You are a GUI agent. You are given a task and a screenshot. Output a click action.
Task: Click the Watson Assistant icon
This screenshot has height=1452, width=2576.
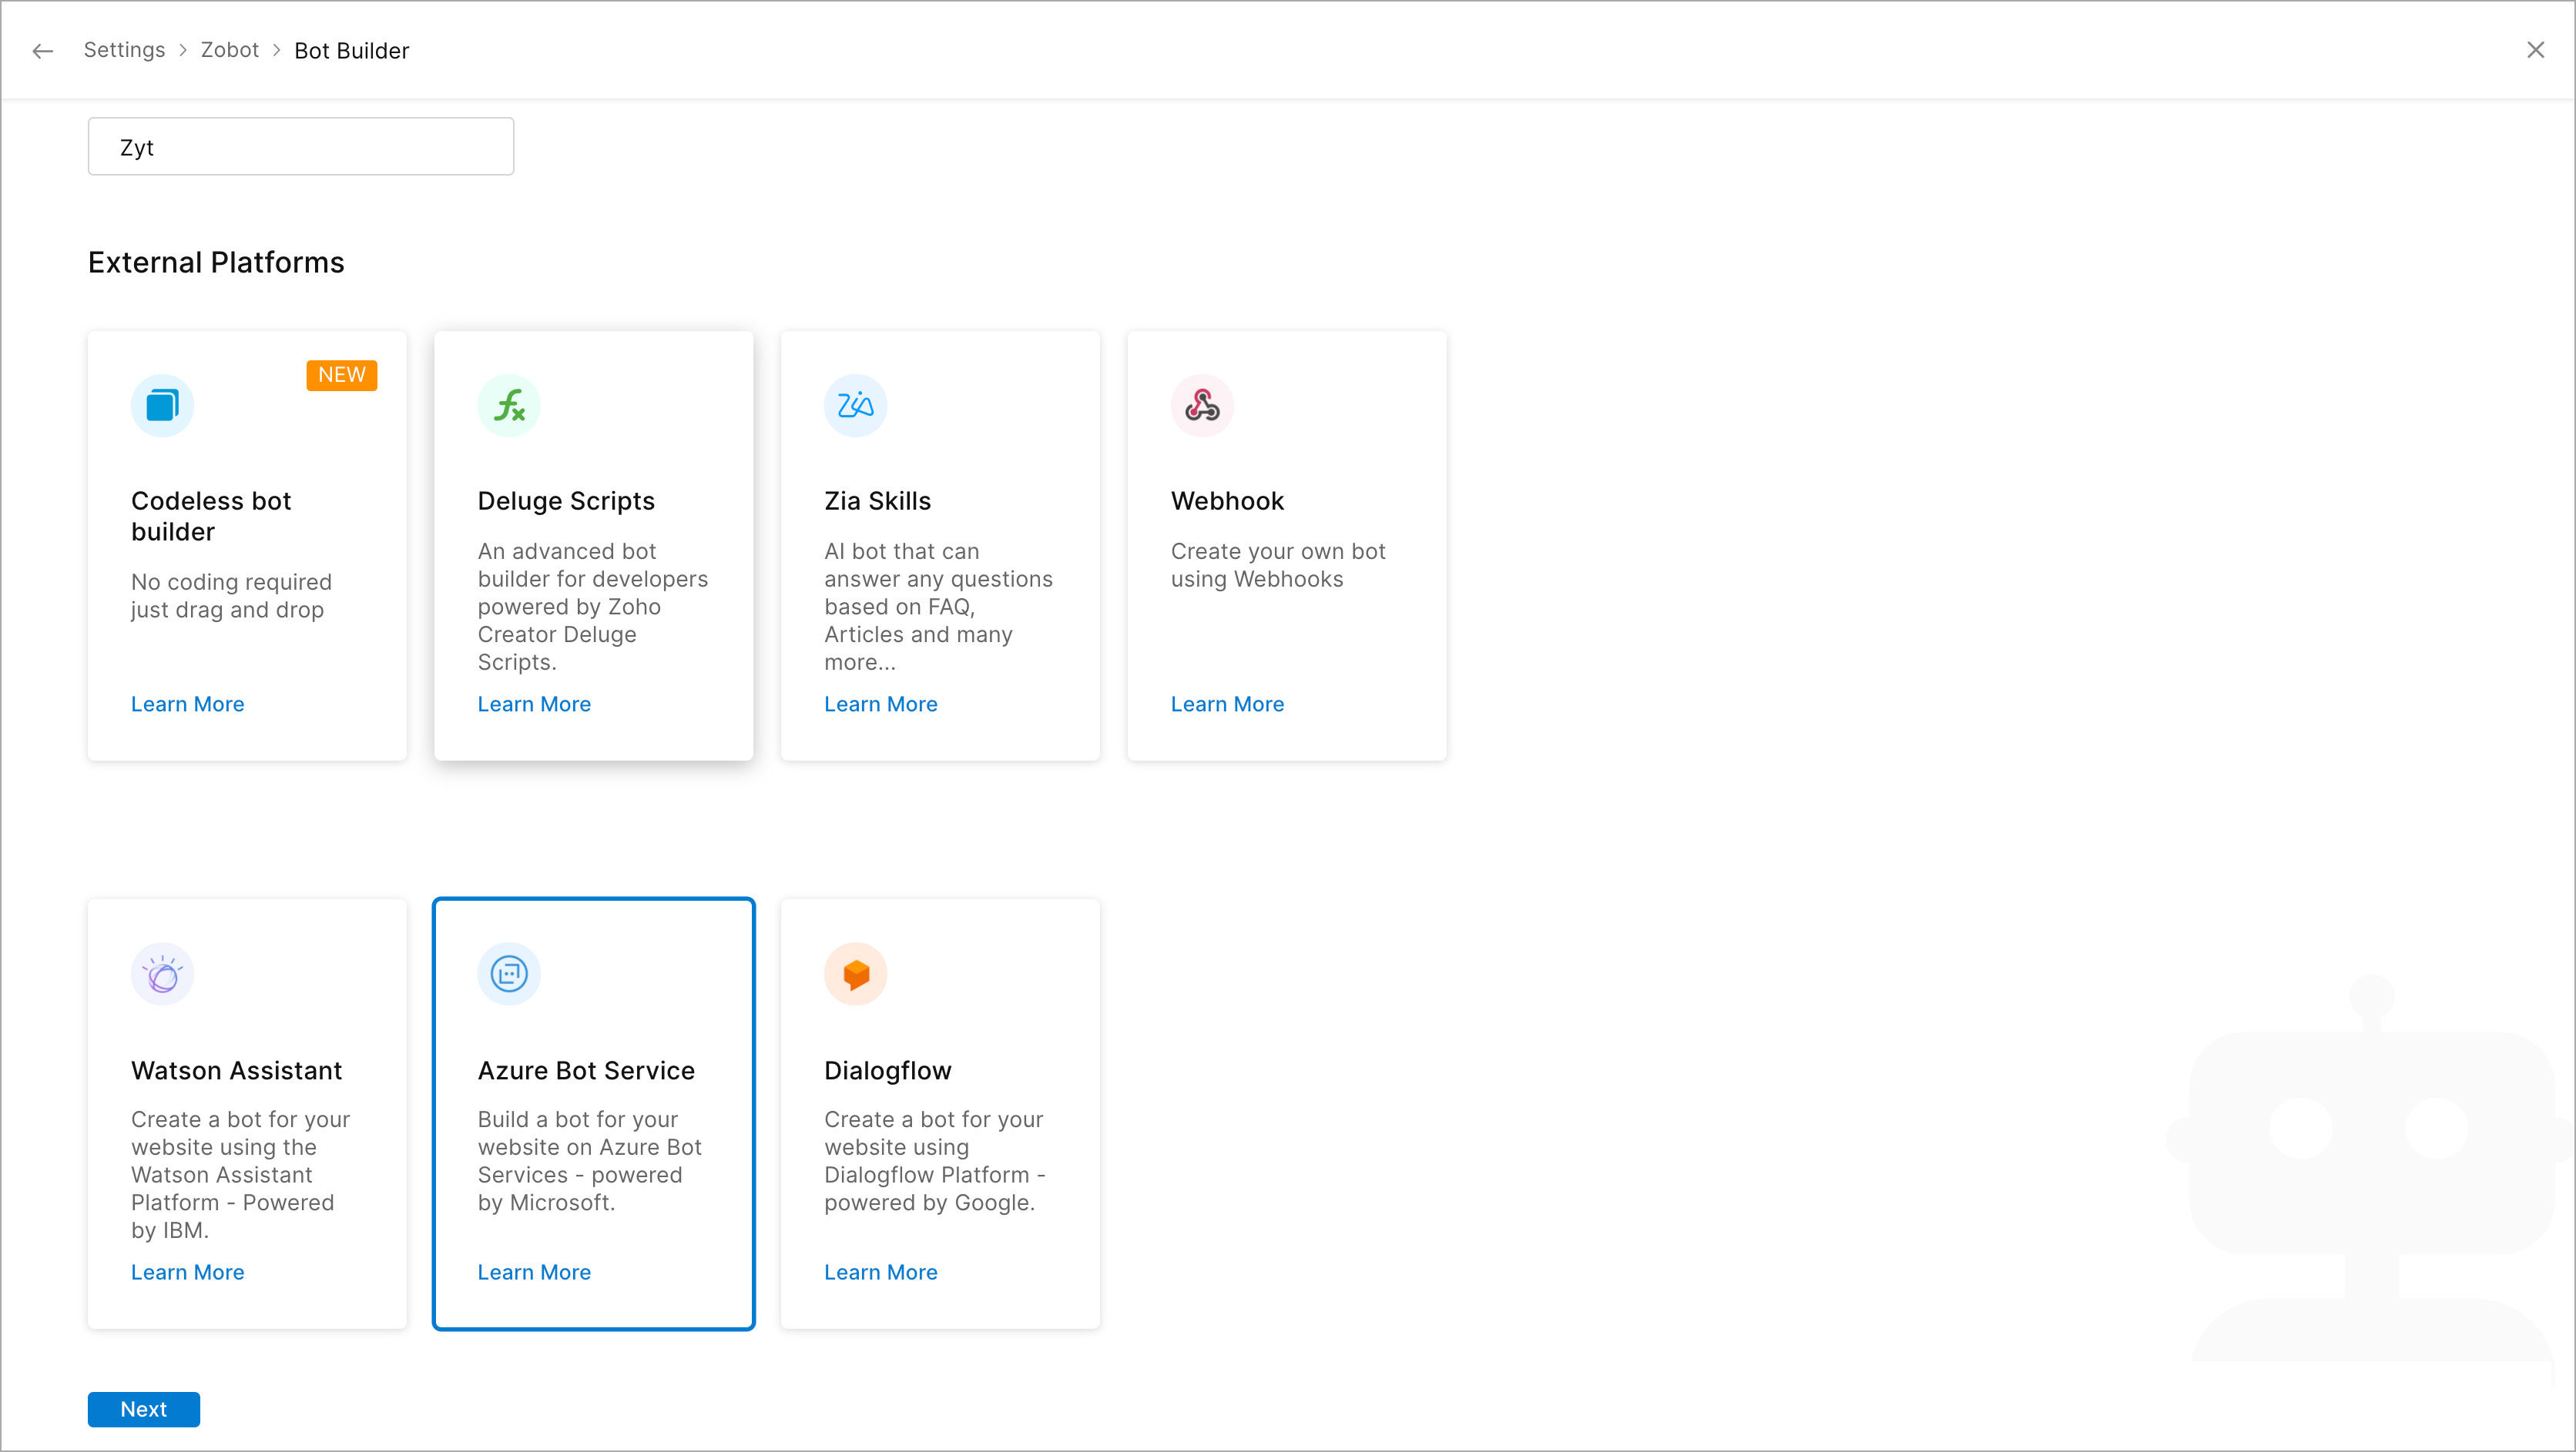(x=162, y=975)
